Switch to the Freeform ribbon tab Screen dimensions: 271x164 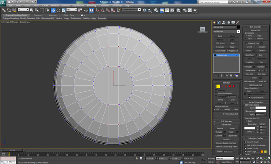pos(38,15)
